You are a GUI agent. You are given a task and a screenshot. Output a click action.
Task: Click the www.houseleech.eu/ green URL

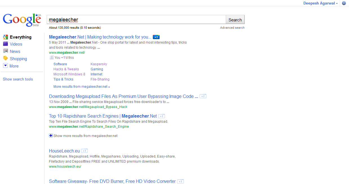[x=65, y=167]
